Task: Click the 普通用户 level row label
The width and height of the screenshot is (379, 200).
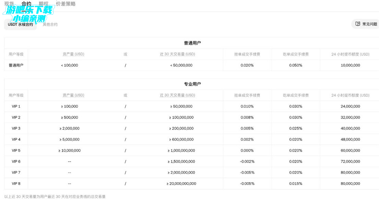Action: [16, 65]
